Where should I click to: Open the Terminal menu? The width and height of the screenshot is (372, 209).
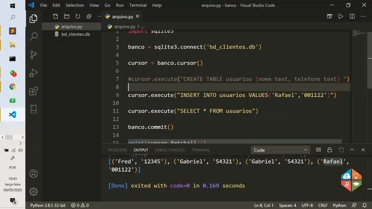(138, 5)
